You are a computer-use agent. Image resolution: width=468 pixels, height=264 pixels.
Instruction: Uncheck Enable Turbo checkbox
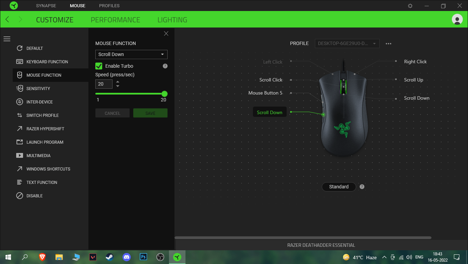click(99, 66)
